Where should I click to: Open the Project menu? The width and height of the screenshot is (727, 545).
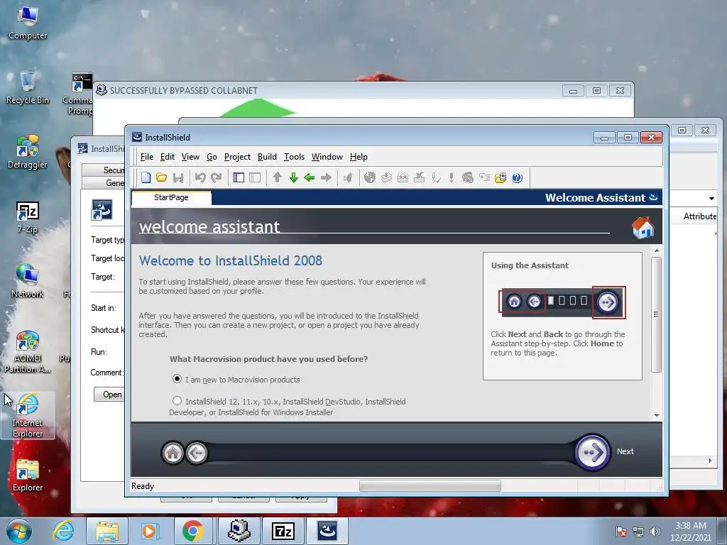237,157
